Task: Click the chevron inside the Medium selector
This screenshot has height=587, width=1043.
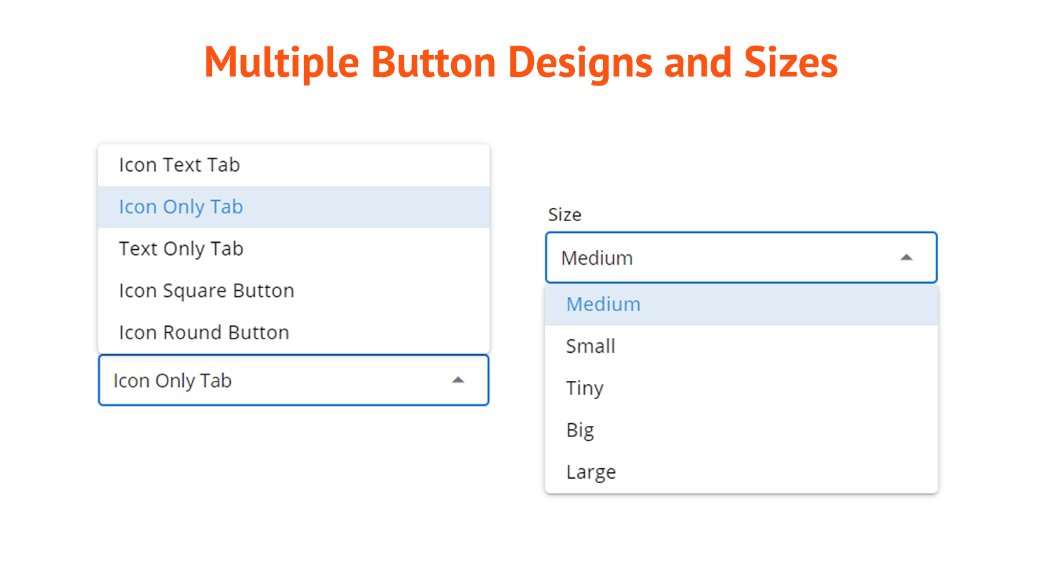Action: [x=907, y=258]
